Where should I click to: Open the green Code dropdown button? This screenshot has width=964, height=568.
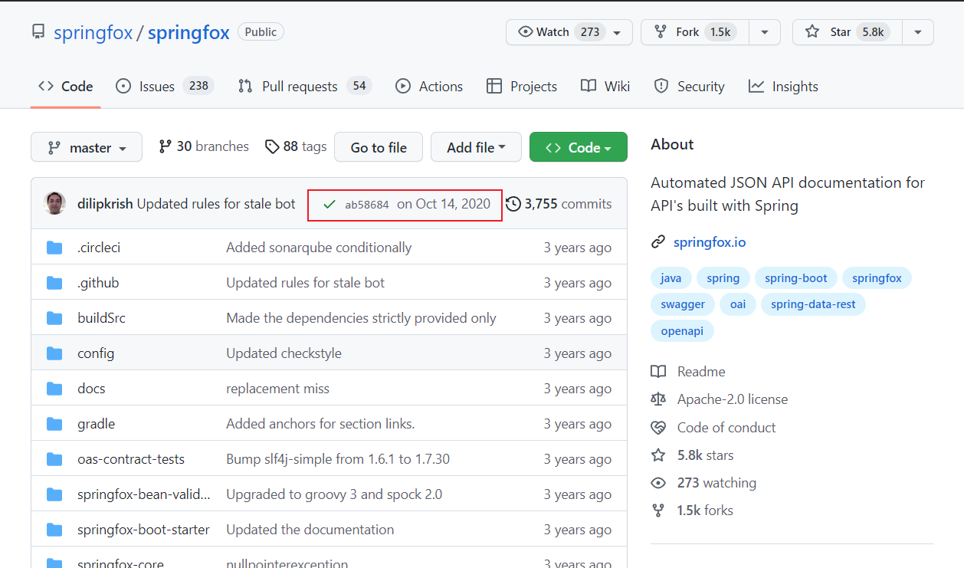coord(579,147)
